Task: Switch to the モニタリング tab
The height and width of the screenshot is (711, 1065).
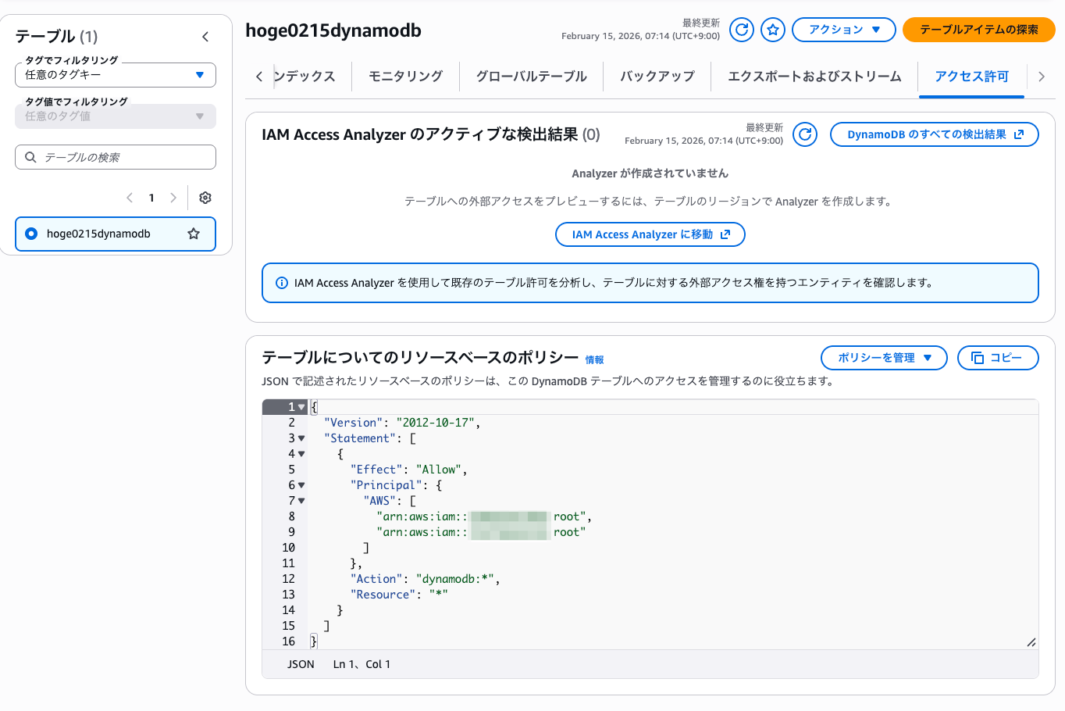Action: point(405,77)
